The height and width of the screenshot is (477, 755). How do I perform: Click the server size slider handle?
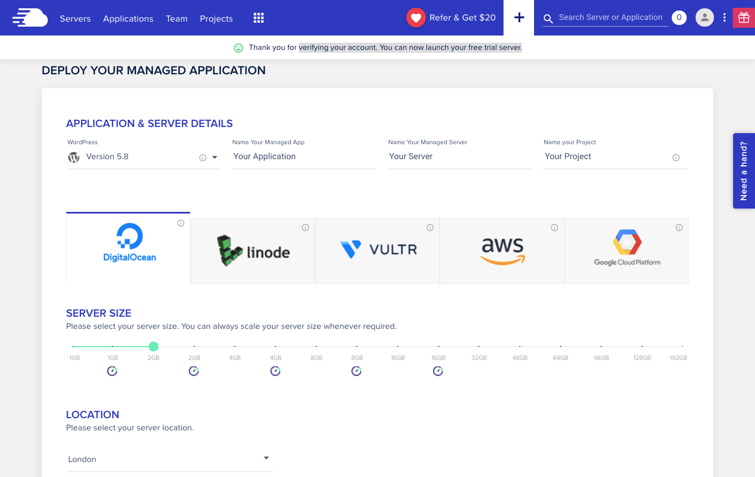pyautogui.click(x=154, y=347)
